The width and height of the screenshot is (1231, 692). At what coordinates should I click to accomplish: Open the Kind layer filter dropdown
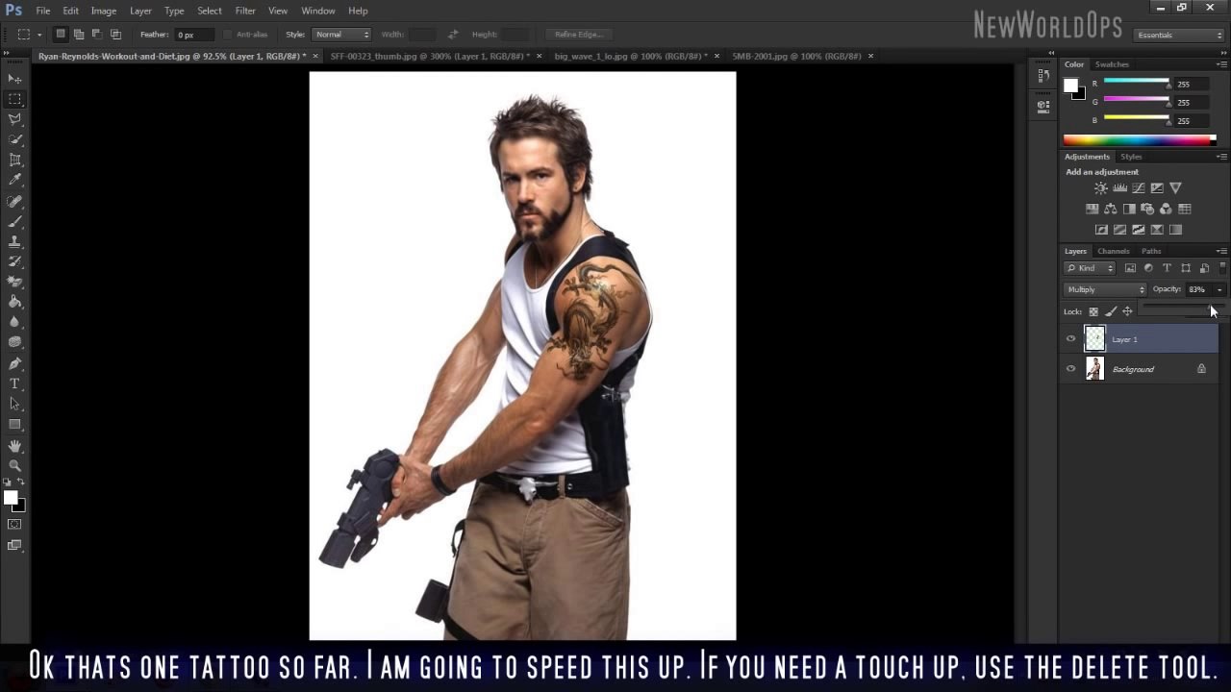click(1090, 268)
